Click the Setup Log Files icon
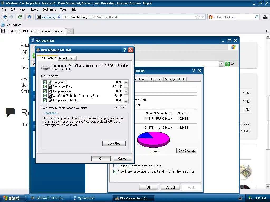The image size is (270, 202). (x=50, y=87)
